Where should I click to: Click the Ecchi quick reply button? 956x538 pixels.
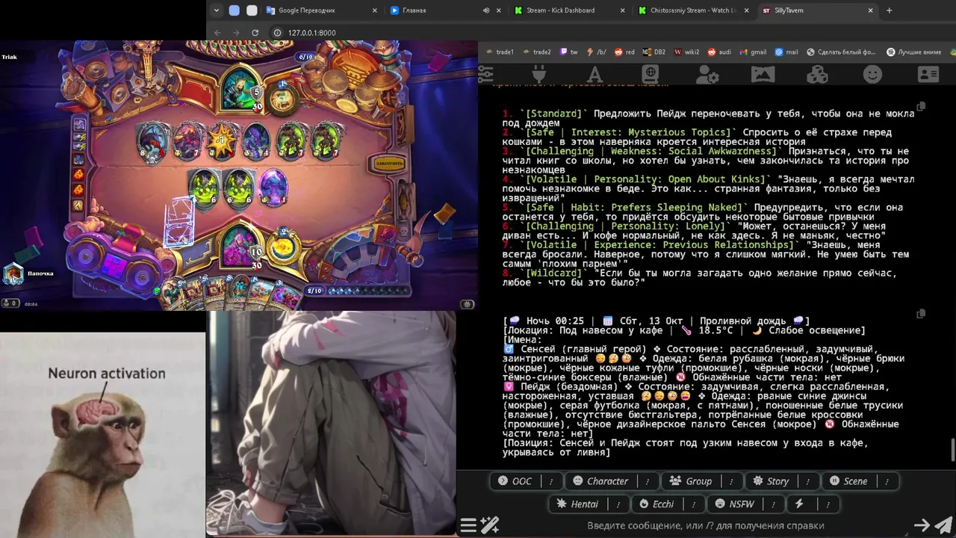click(659, 504)
